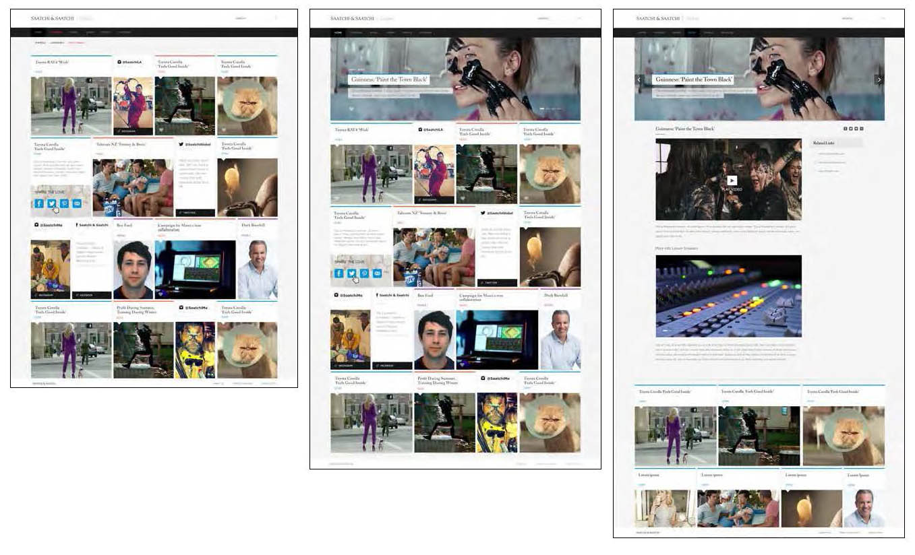Click Twitter bird beside @SaatchiGlobal in middle mockup
The image size is (915, 555).
(483, 213)
